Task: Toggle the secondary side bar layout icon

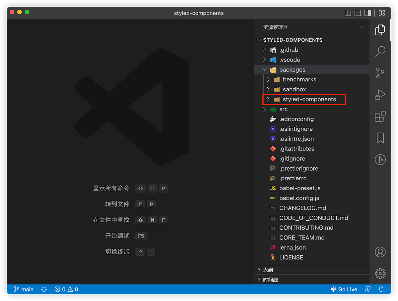Action: pos(367,13)
